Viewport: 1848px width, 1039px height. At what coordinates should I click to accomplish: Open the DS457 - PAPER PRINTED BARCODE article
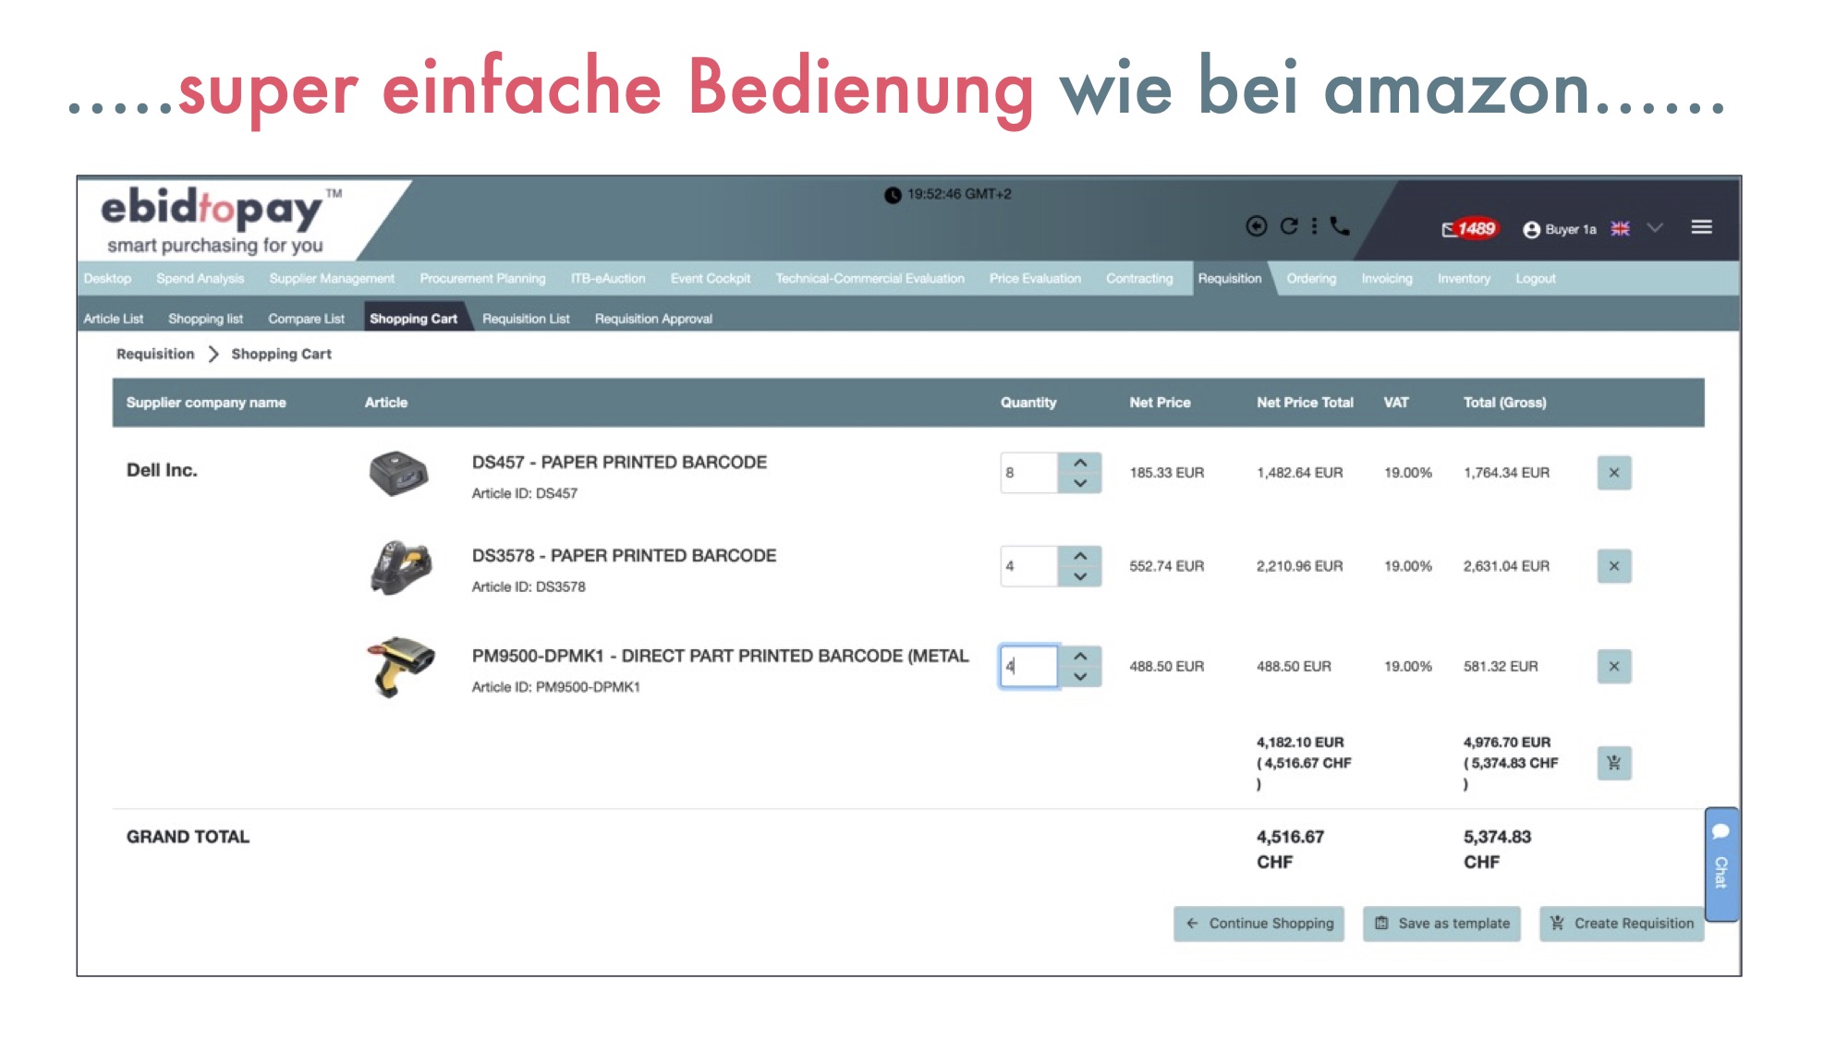pyautogui.click(x=619, y=462)
